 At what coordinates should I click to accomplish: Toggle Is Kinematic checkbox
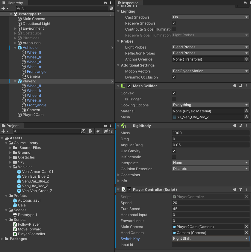(174, 157)
